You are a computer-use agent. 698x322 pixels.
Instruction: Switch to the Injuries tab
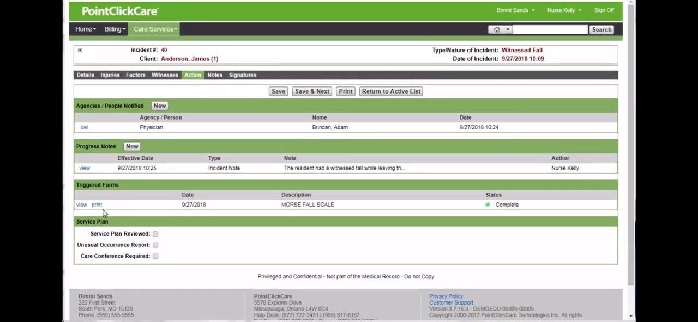click(x=110, y=75)
